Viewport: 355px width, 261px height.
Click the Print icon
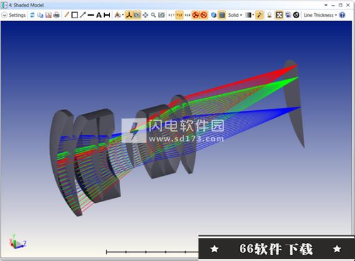56,15
